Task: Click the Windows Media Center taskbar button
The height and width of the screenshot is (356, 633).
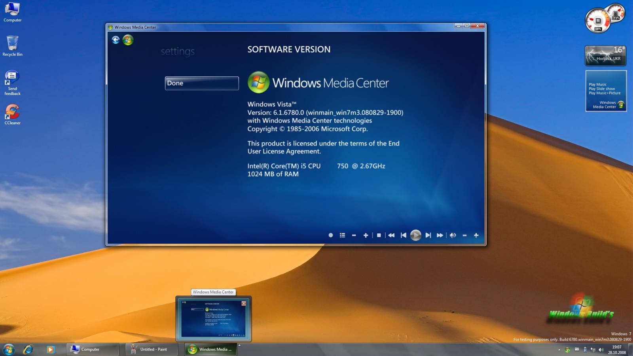Action: point(210,349)
